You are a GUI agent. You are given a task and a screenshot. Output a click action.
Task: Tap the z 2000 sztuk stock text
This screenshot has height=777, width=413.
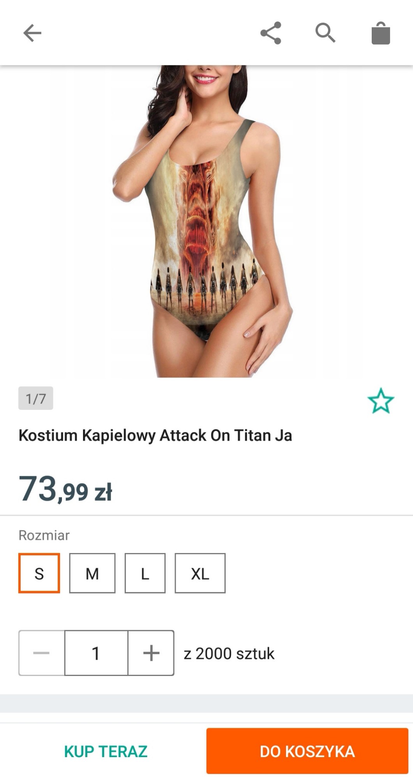coord(229,654)
